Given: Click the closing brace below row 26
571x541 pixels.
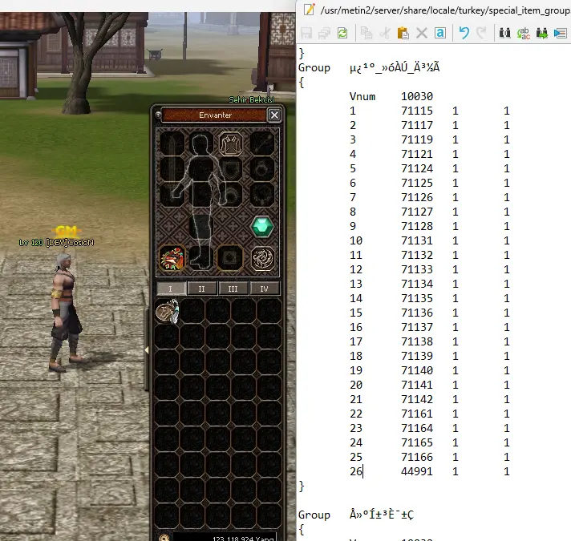Looking at the screenshot, I should pos(302,486).
